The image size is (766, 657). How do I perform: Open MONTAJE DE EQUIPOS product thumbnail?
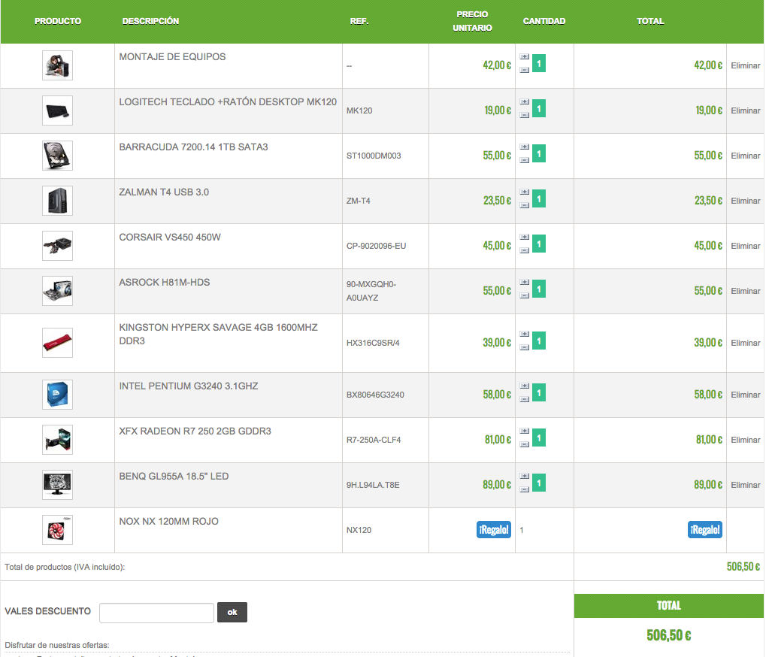[x=57, y=65]
